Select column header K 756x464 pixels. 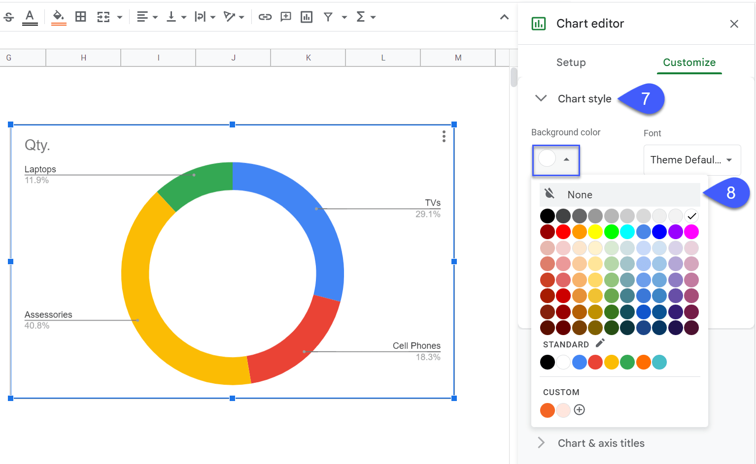tap(308, 58)
